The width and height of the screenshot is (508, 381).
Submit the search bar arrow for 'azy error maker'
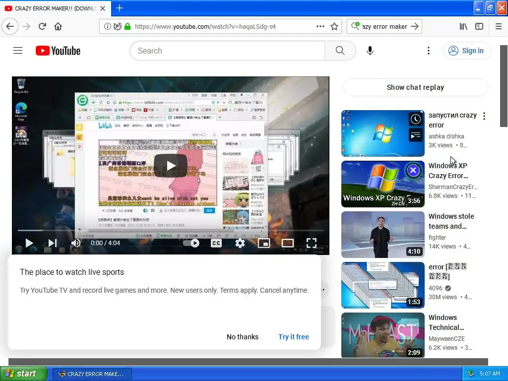(414, 26)
